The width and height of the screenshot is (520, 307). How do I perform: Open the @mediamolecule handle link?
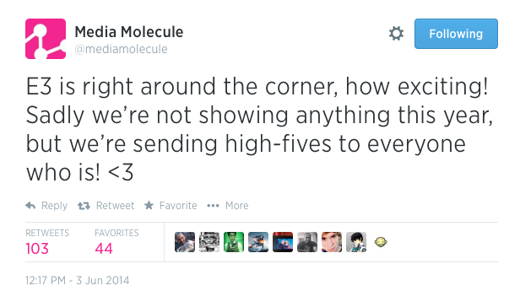(121, 49)
